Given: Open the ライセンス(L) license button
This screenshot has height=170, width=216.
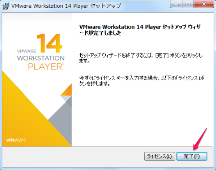Looking at the screenshot, I should pyautogui.click(x=159, y=156).
